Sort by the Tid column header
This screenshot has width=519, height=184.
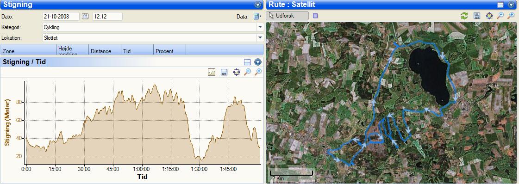[138, 50]
